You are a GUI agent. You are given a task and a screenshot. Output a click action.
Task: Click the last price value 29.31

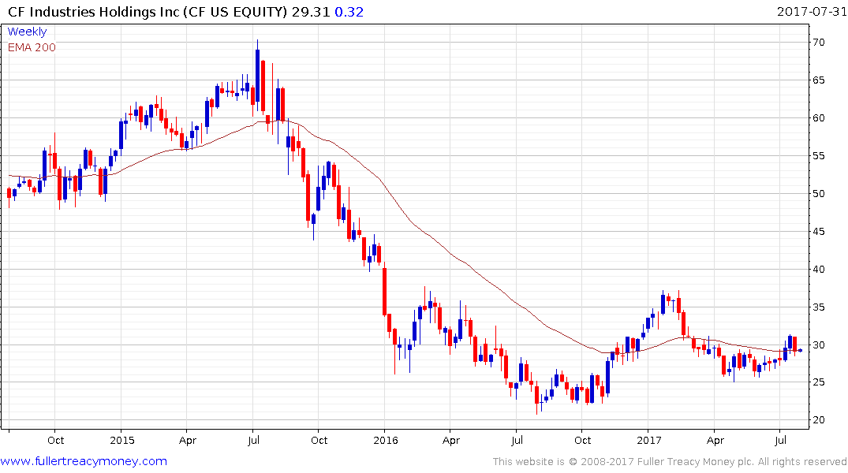(x=311, y=11)
